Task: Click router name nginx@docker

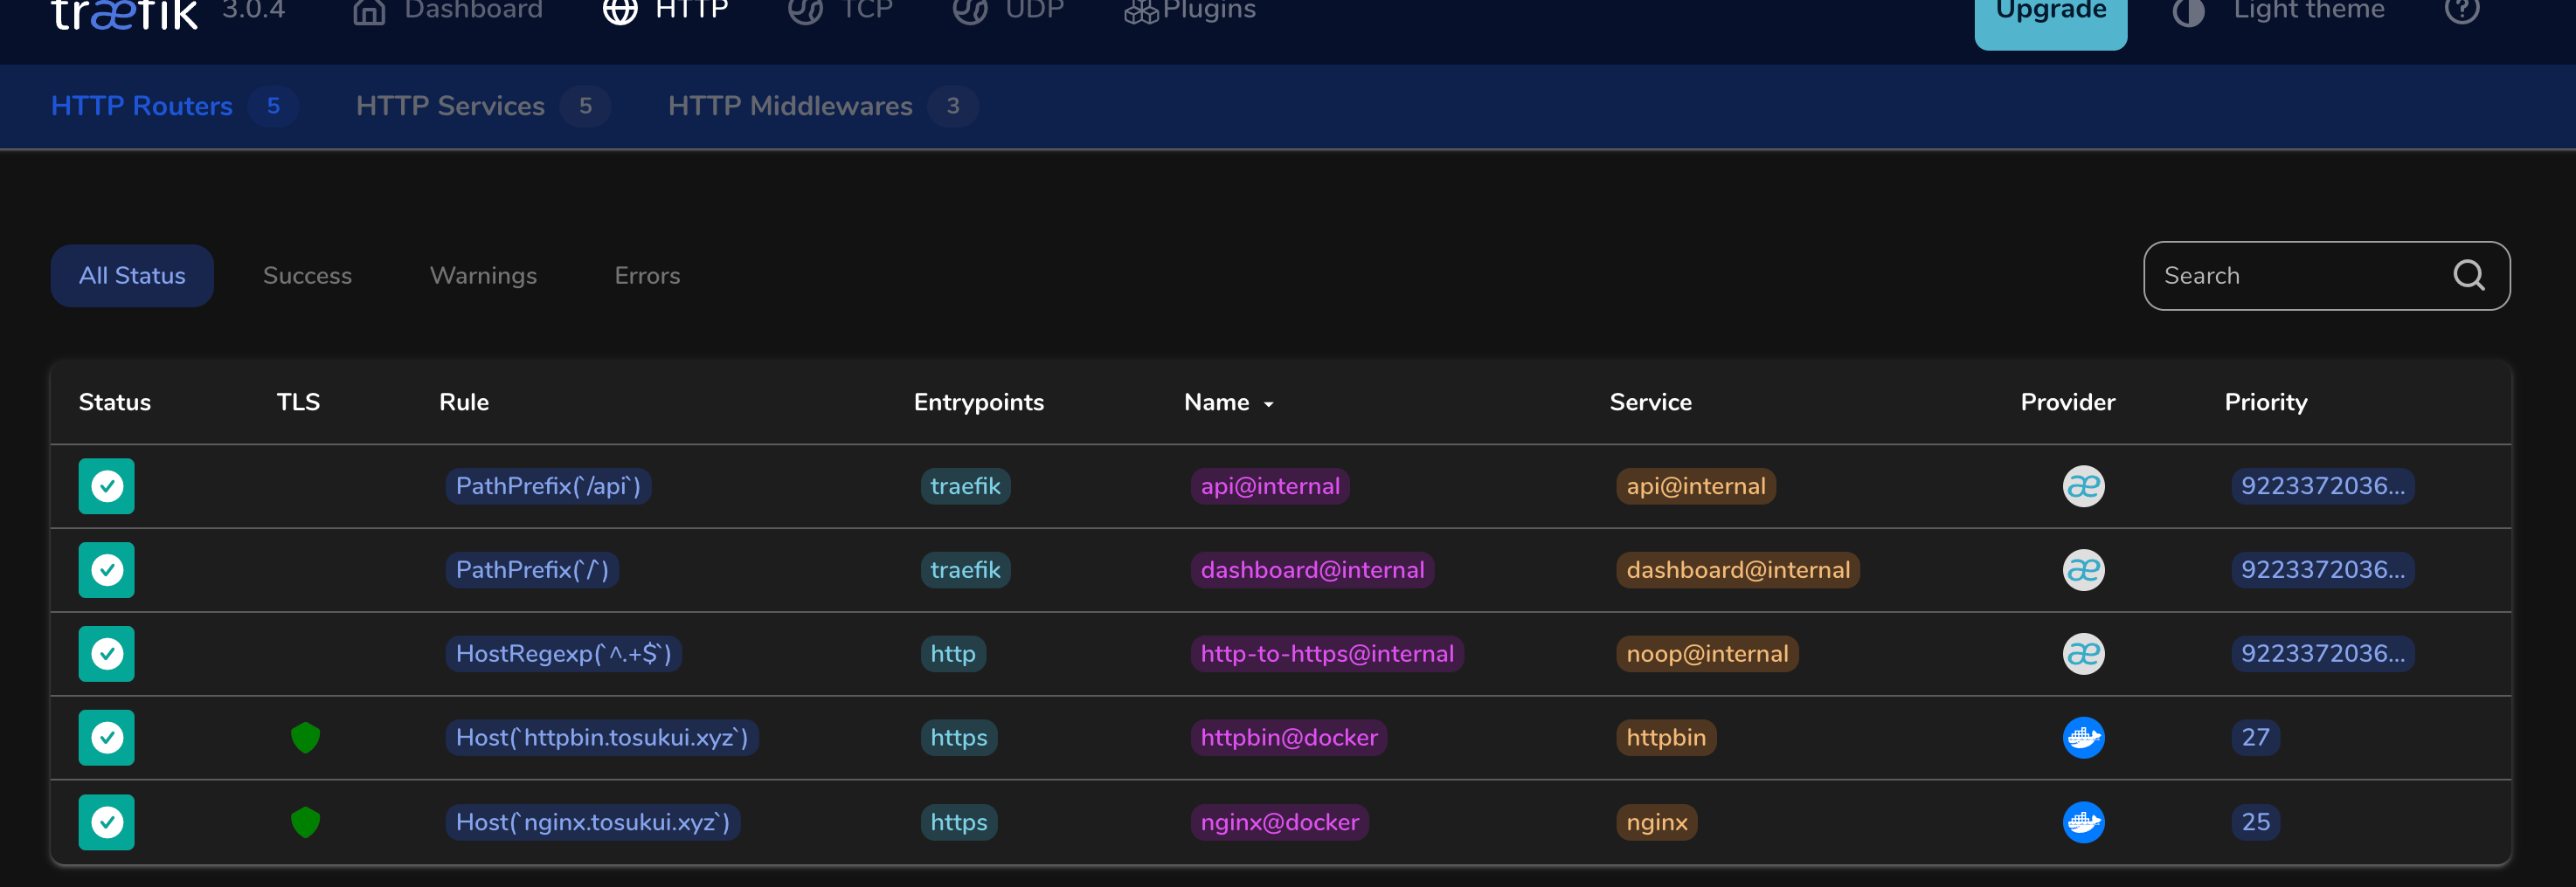Action: click(x=1280, y=822)
